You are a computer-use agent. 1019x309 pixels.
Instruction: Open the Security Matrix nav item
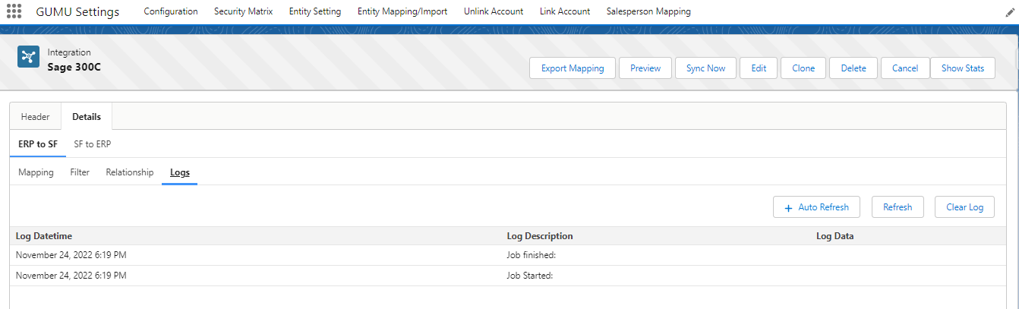pyautogui.click(x=243, y=11)
